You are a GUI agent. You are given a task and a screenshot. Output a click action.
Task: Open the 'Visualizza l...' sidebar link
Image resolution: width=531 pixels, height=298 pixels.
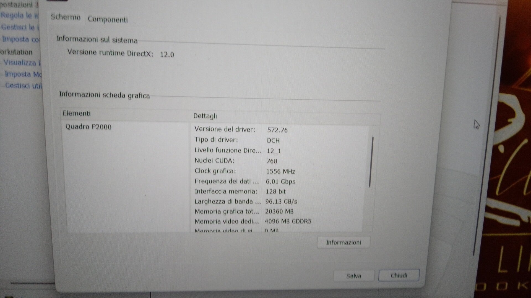coord(22,63)
